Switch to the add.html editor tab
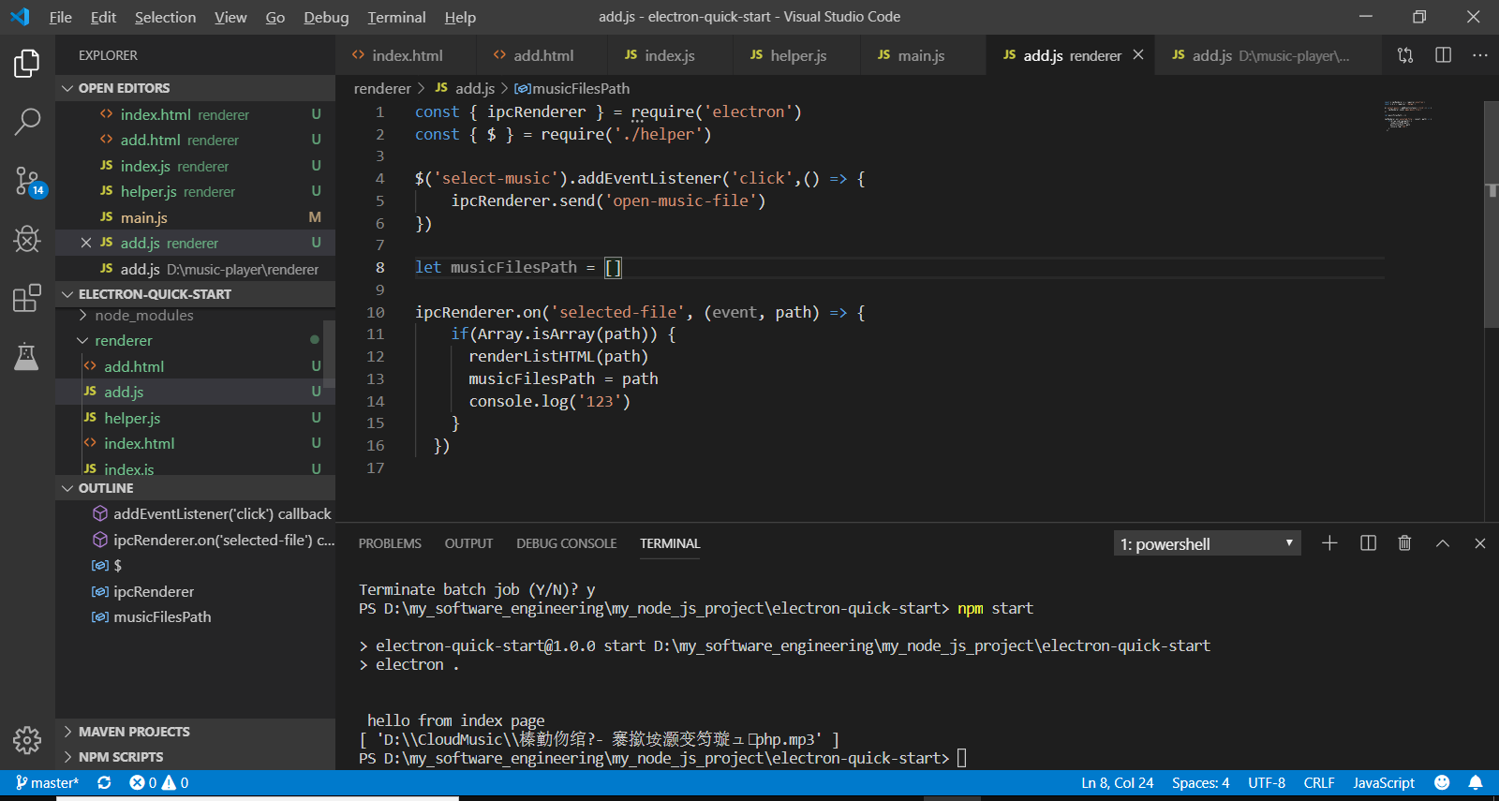1499x801 pixels. click(x=542, y=55)
